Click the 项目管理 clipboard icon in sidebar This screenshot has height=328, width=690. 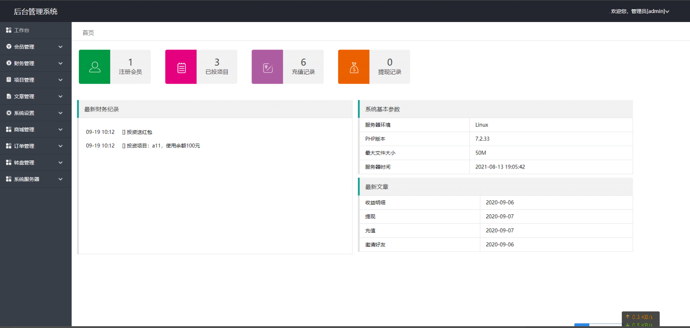click(9, 80)
